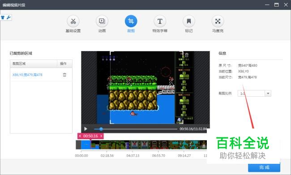This screenshot has width=291, height=175.
Task: Step timeline marker backward with left arrow
Action: (80, 136)
